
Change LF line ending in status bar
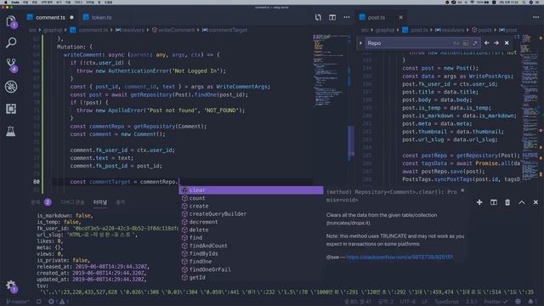424,302
